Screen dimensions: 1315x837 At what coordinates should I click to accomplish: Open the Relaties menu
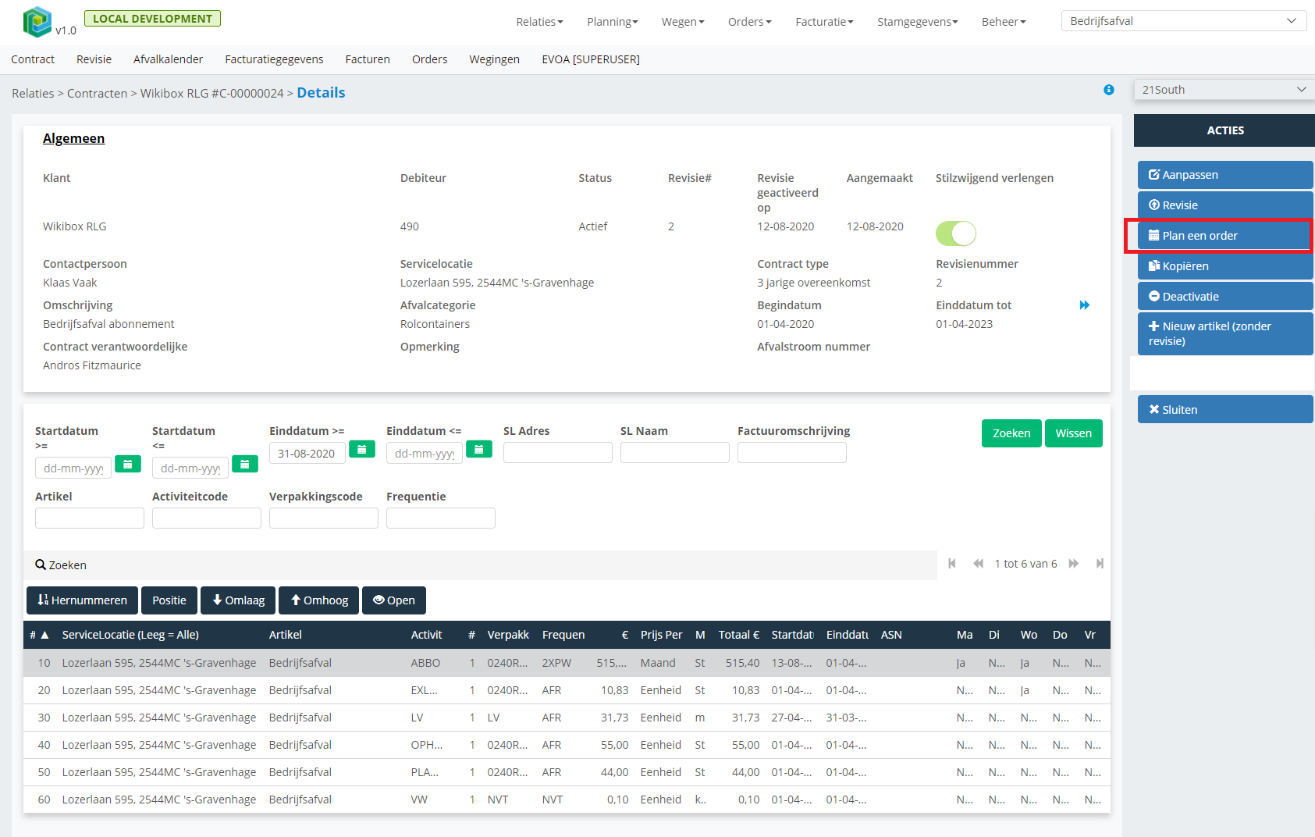[x=539, y=22]
